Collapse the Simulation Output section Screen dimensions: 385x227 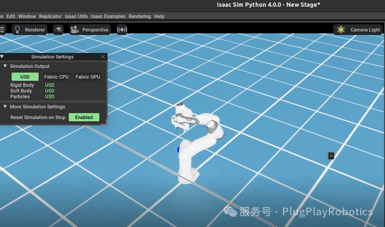(x=5, y=66)
